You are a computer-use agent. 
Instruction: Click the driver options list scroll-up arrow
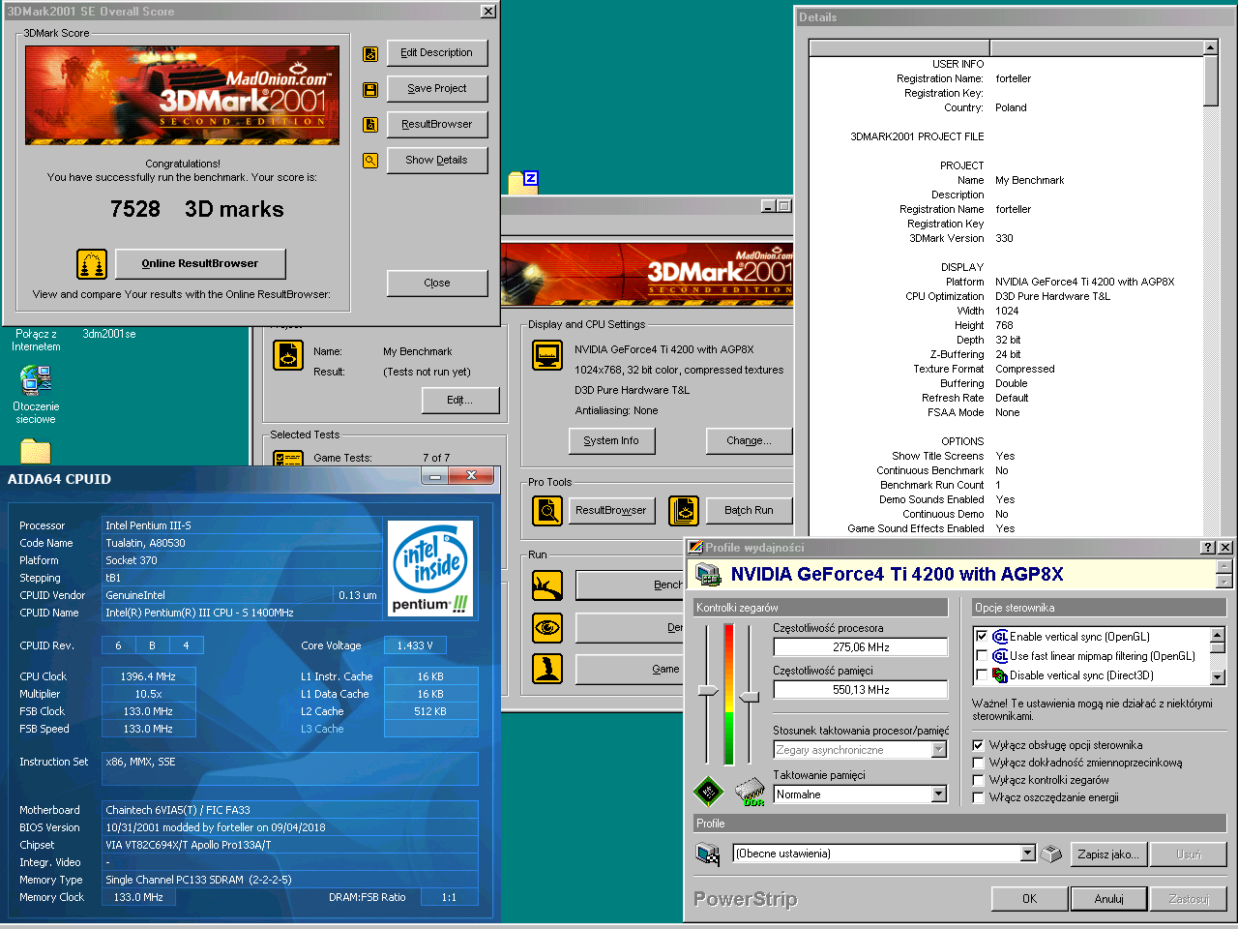coord(1218,635)
